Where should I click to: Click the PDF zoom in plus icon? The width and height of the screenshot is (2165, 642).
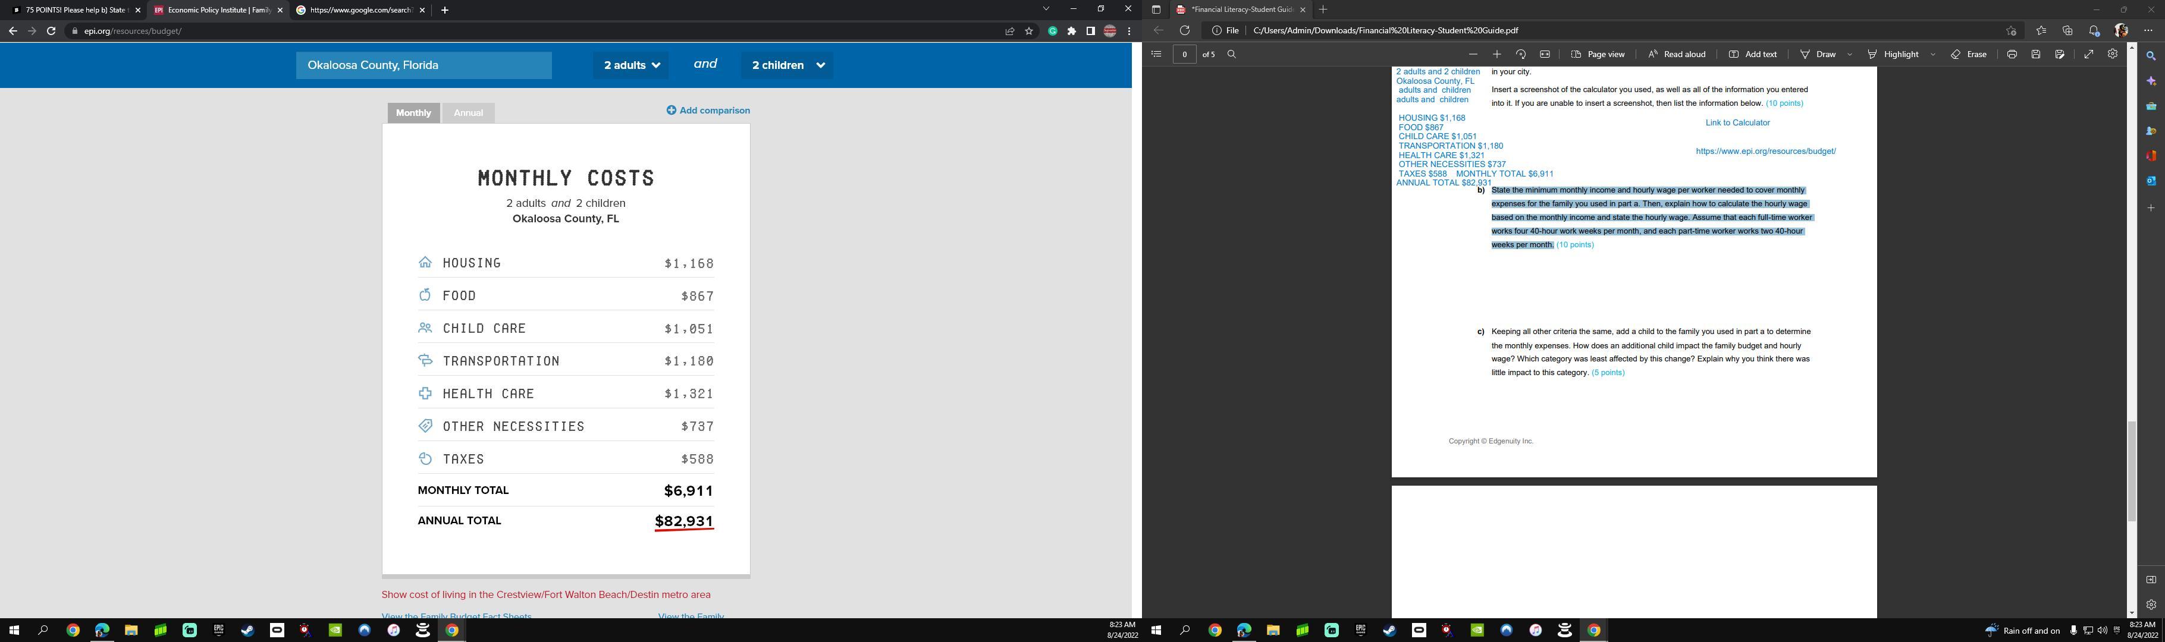pos(1496,53)
